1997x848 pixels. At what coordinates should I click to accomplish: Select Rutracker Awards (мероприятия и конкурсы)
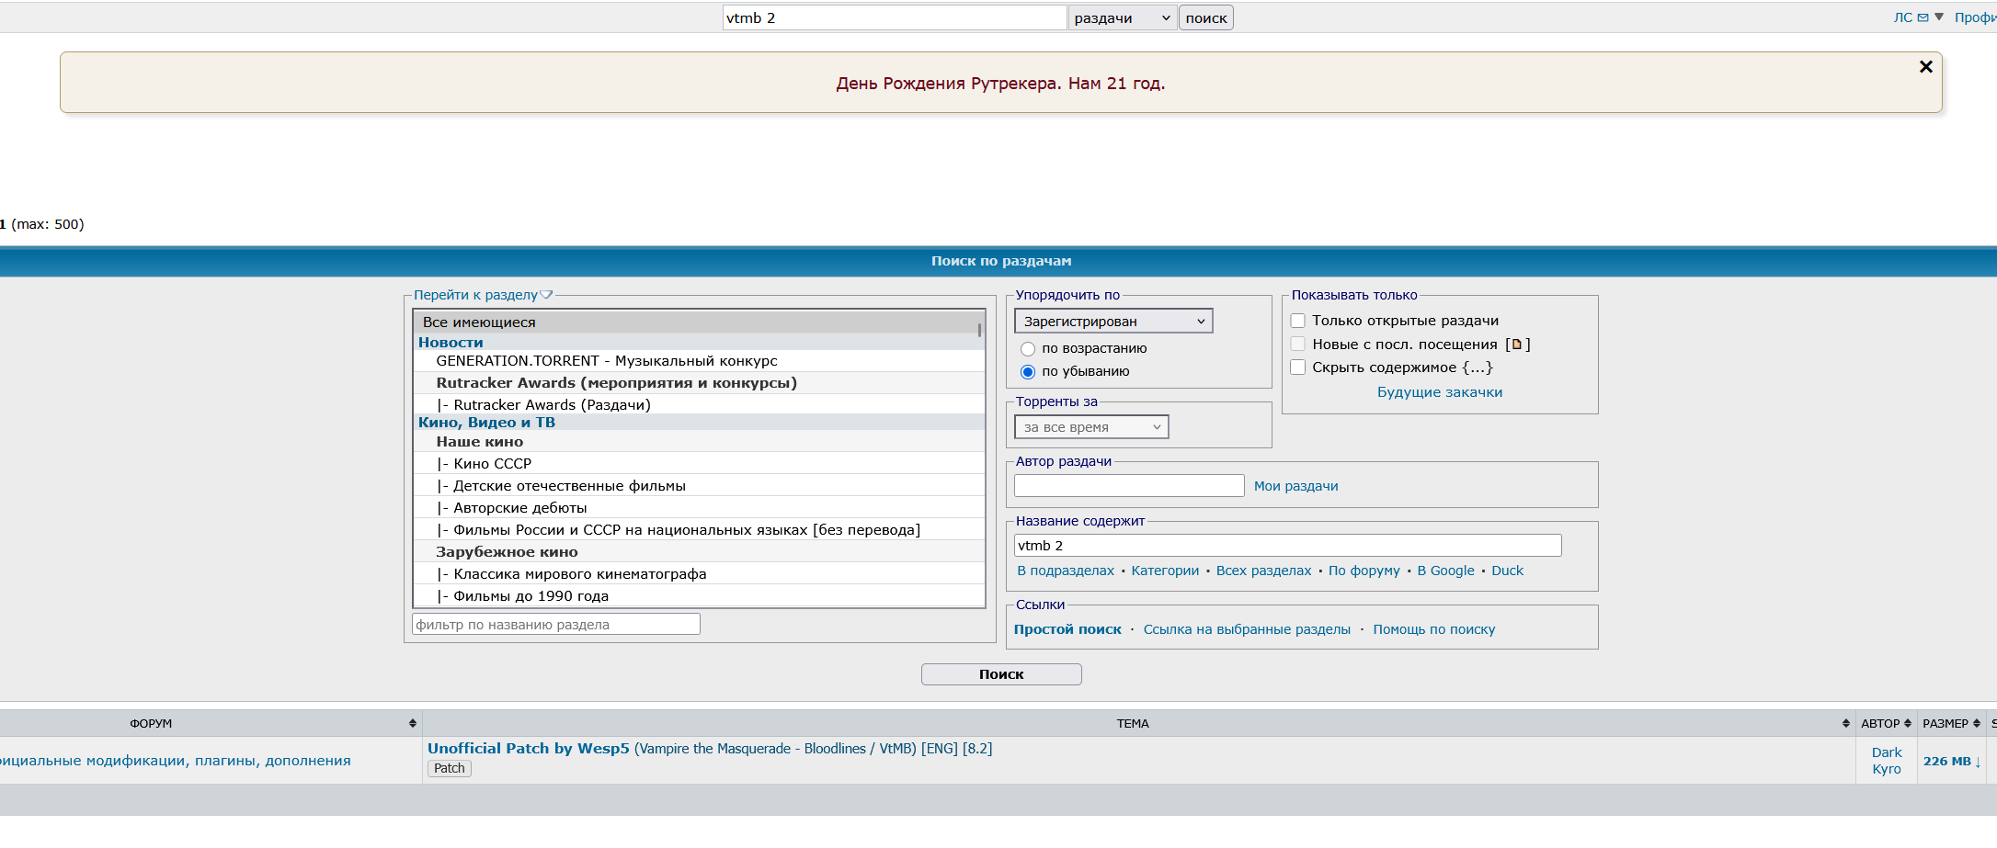point(699,383)
